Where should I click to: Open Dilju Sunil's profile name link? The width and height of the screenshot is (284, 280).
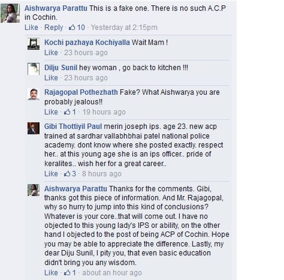click(61, 68)
